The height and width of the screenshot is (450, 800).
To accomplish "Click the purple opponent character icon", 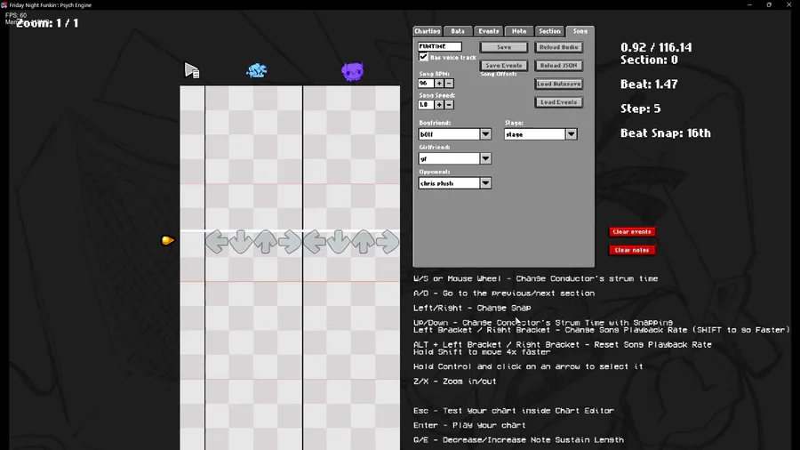I will click(x=353, y=71).
